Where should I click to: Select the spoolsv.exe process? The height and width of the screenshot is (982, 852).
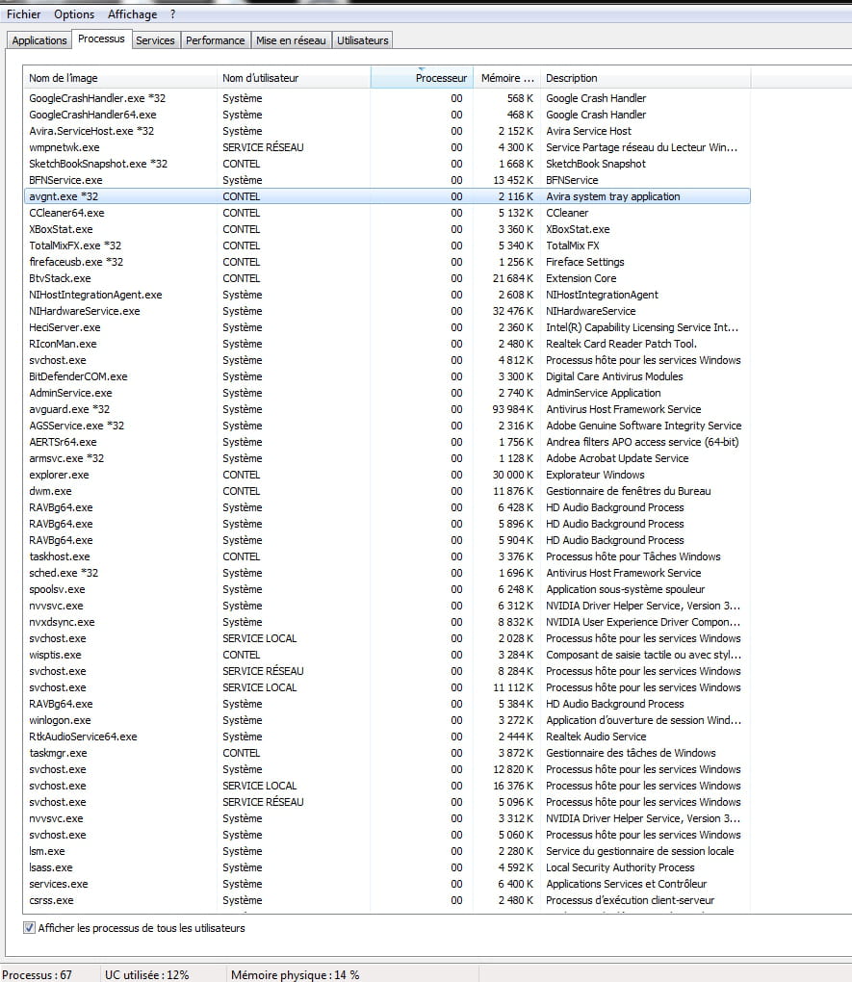387,589
